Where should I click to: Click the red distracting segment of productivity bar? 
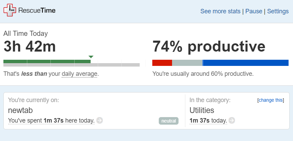tap(162, 63)
